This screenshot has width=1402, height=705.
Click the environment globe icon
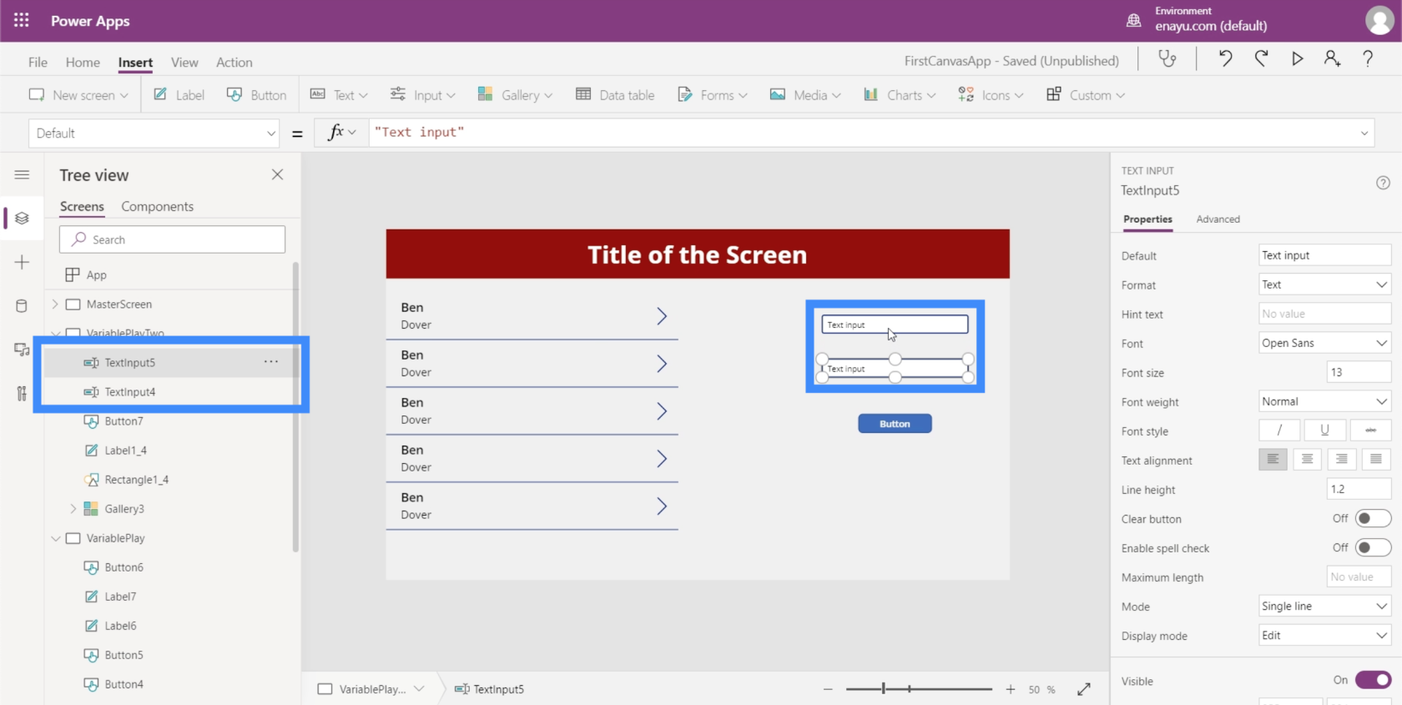tap(1133, 21)
